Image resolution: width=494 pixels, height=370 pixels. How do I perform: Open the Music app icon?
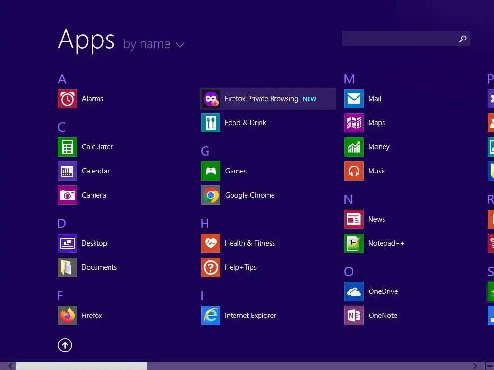point(354,171)
